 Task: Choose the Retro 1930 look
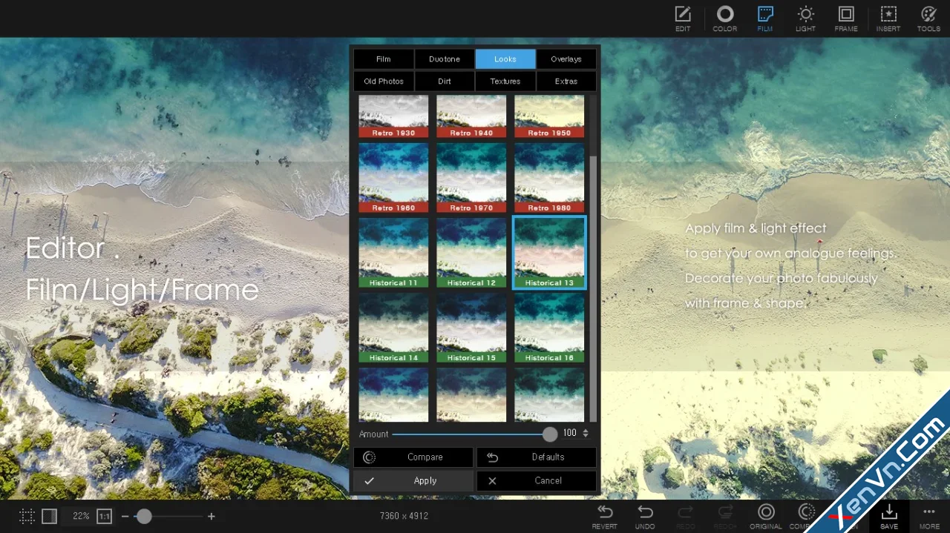click(393, 116)
